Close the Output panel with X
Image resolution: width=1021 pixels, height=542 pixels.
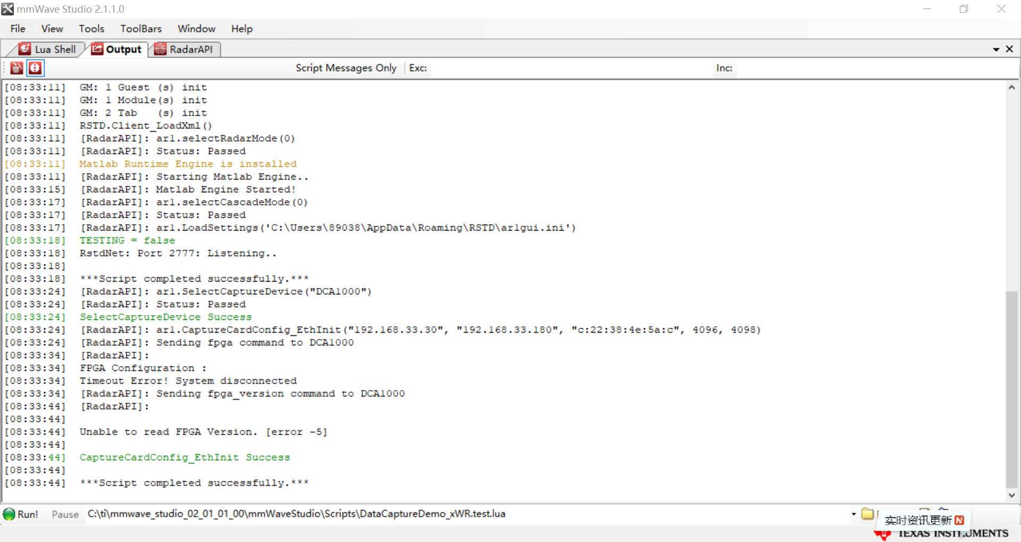(x=1009, y=49)
